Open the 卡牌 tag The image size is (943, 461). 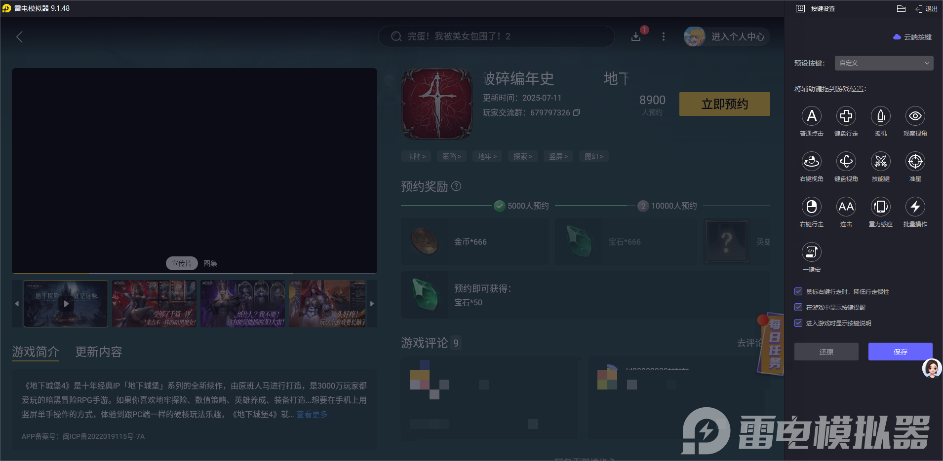(x=416, y=156)
